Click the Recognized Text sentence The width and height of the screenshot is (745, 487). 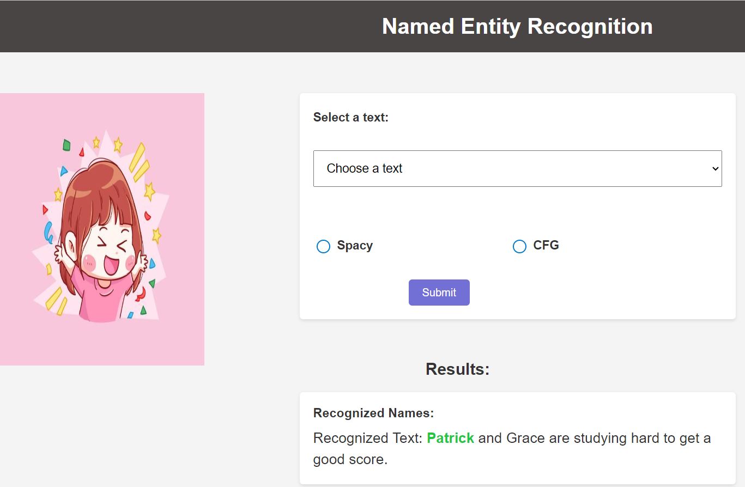(512, 448)
